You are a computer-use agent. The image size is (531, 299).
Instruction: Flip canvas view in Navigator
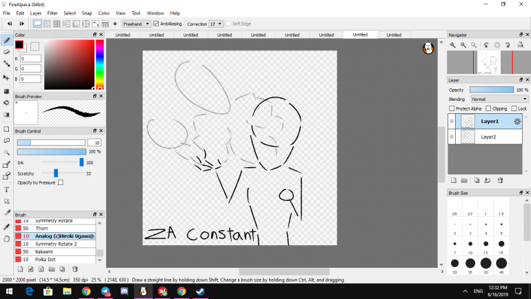[521, 45]
